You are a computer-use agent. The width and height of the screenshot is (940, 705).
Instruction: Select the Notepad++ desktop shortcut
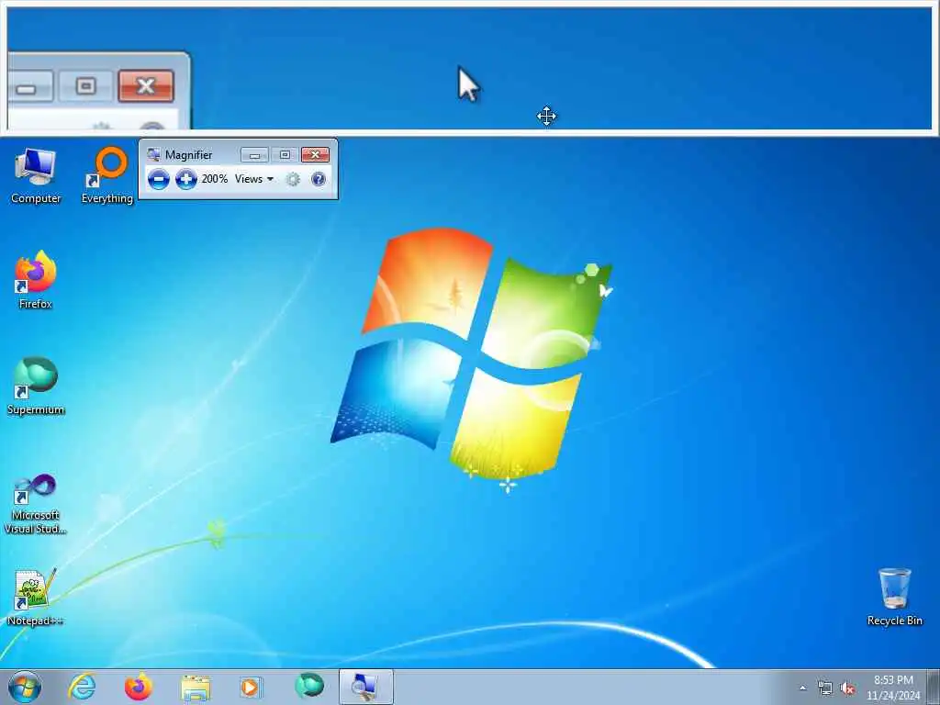point(36,597)
